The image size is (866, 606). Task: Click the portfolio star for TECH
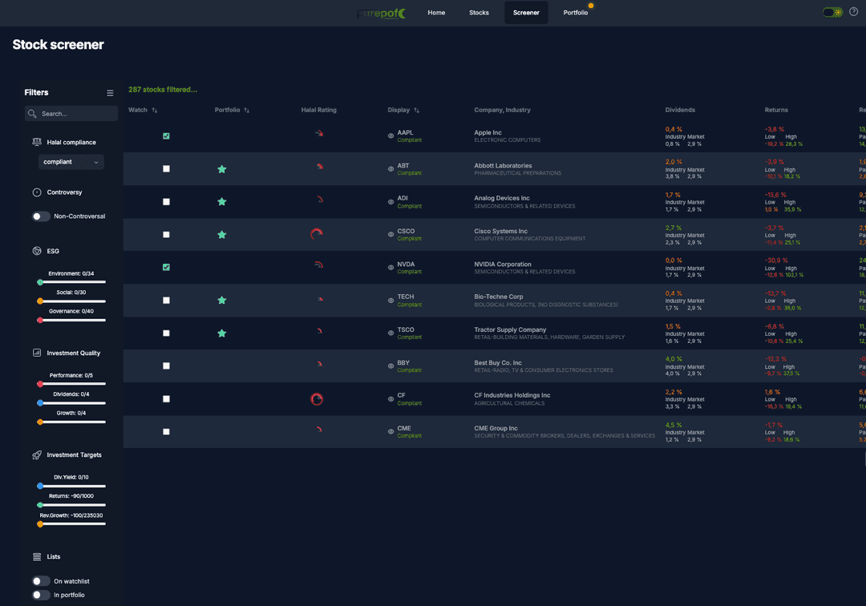point(222,301)
